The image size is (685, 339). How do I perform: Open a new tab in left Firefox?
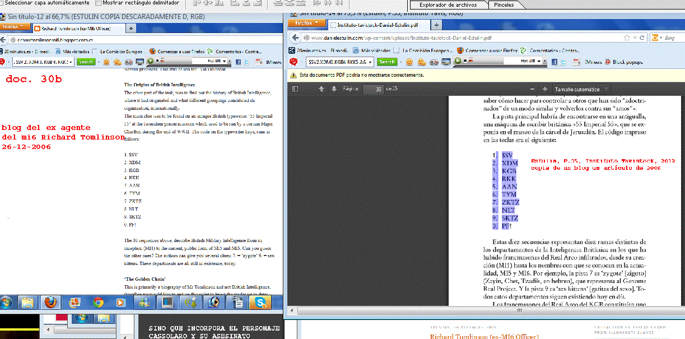(x=131, y=27)
